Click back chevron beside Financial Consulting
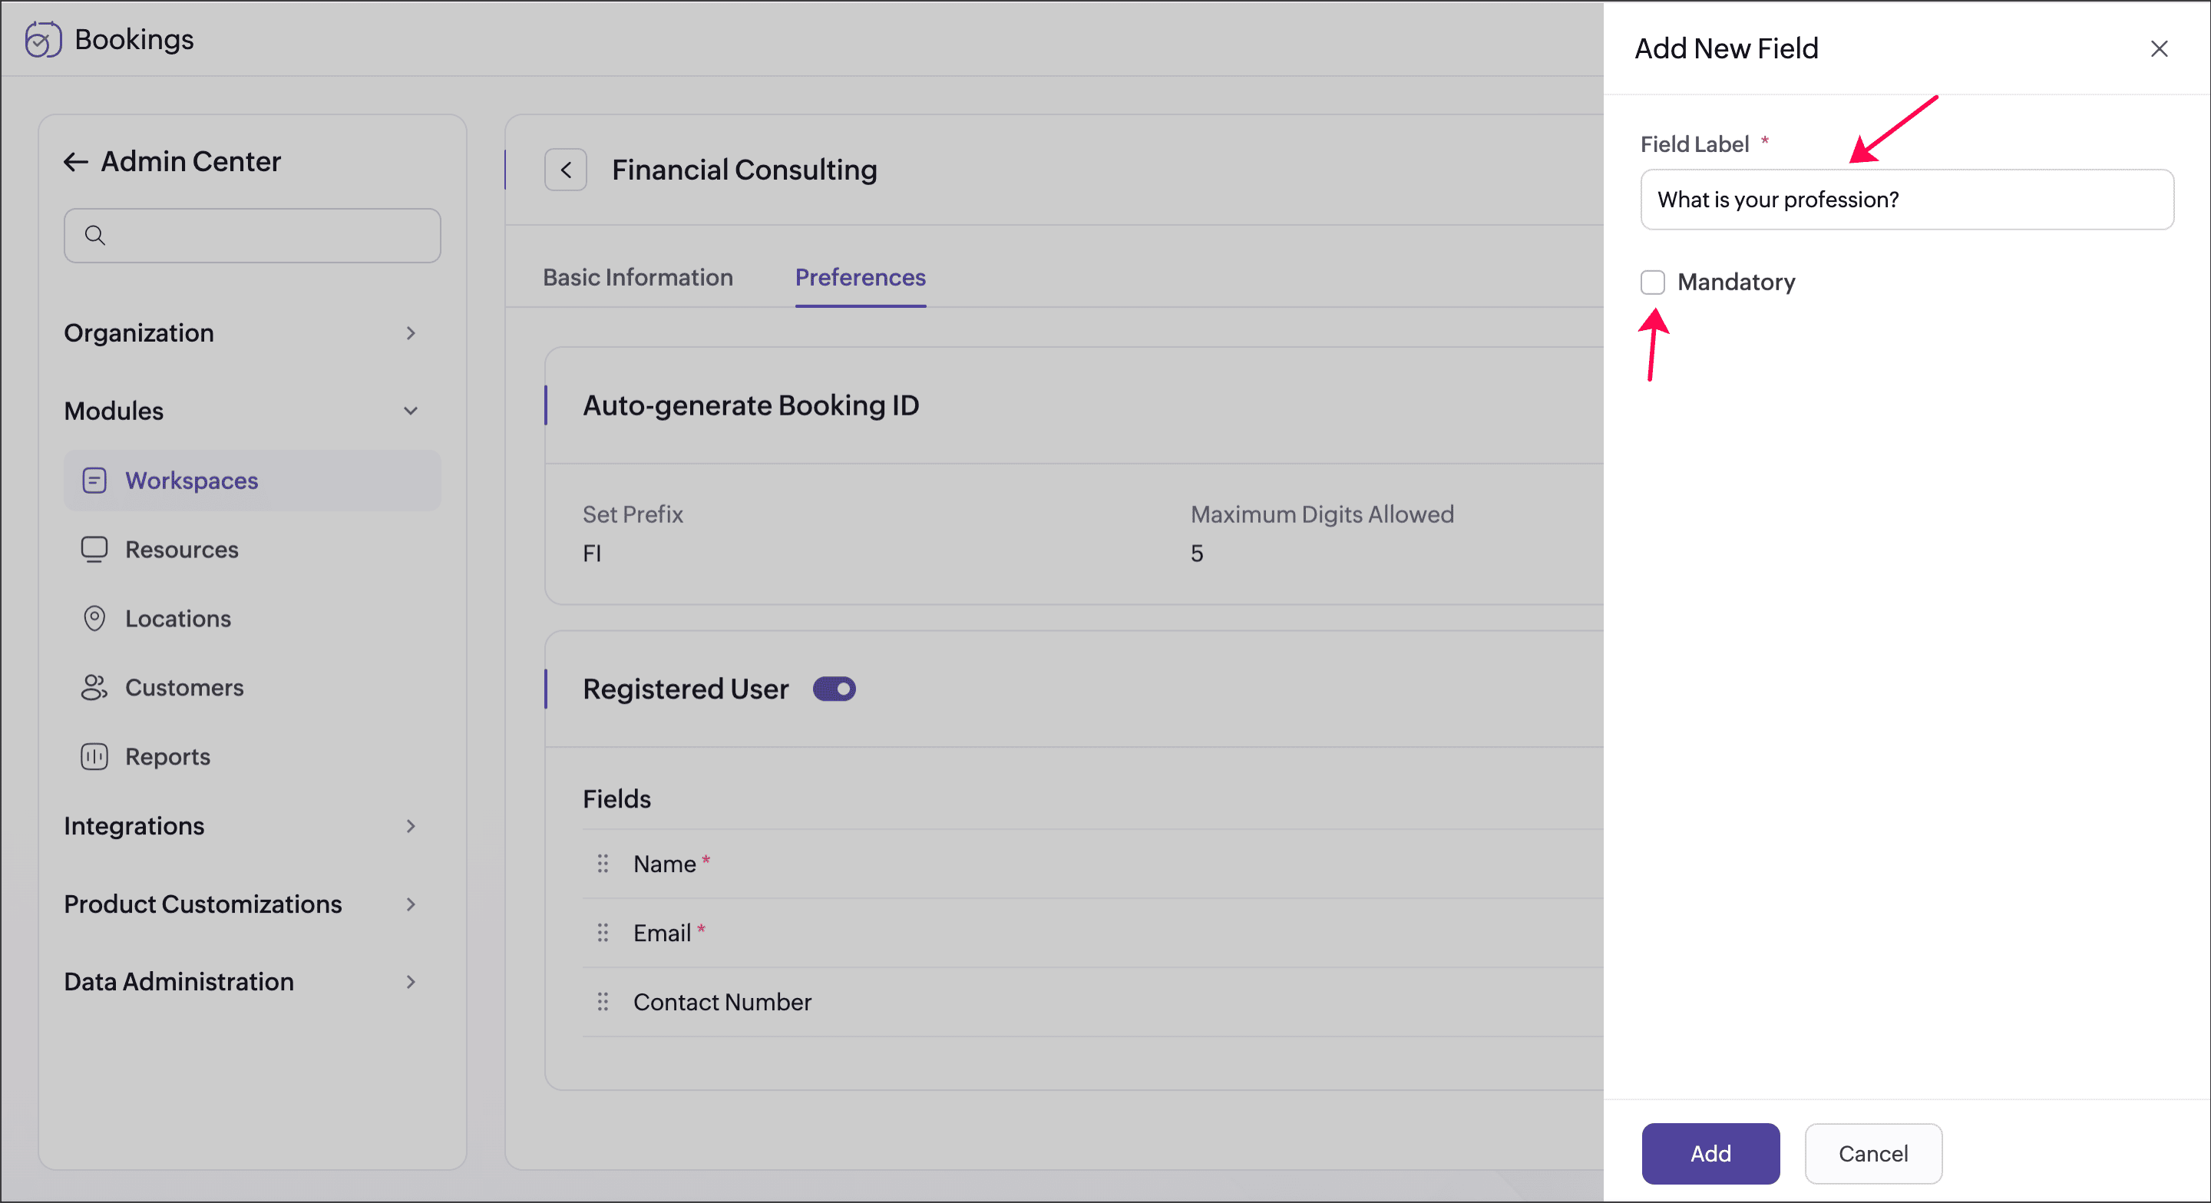 (x=566, y=170)
